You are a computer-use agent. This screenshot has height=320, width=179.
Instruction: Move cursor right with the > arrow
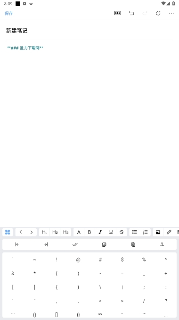[x=31, y=232]
